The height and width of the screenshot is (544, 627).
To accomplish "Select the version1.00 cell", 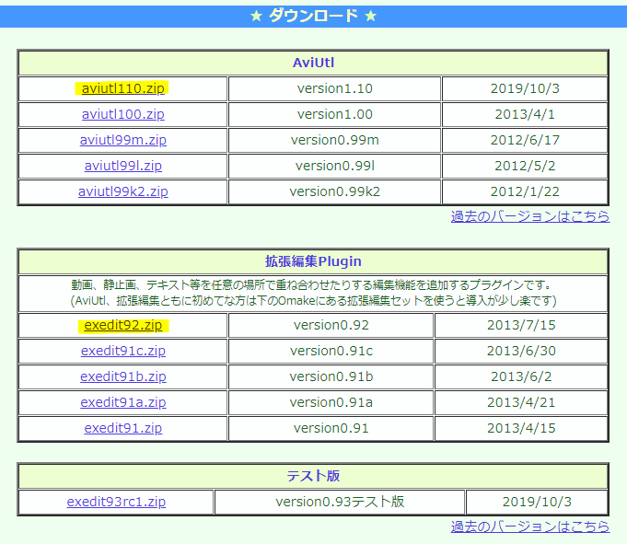I will point(335,114).
